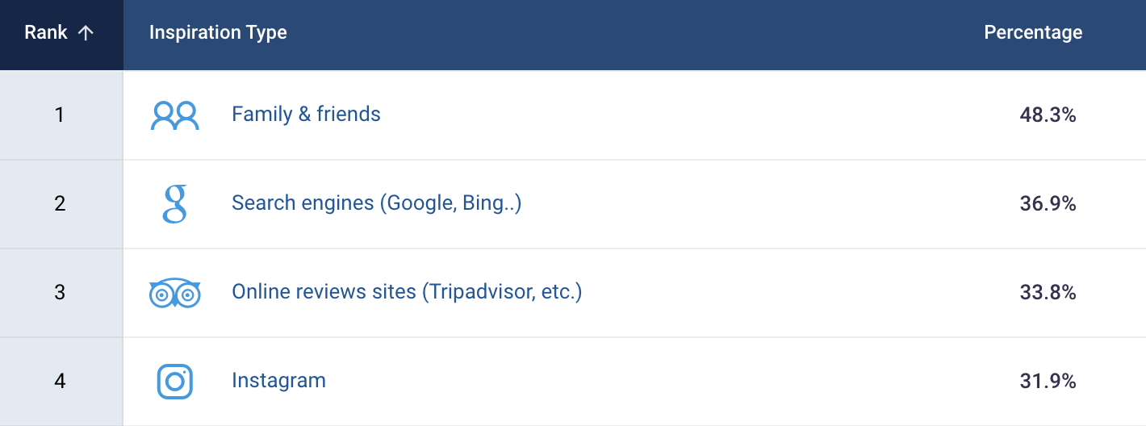Click the Tripadvisor owl icon
The image size is (1146, 426).
[x=174, y=293]
